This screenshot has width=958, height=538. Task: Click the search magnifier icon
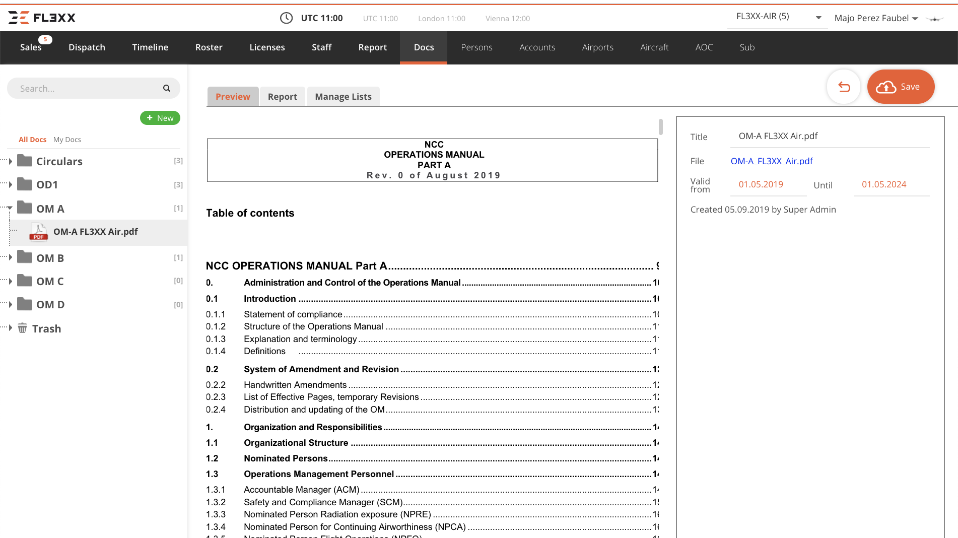pyautogui.click(x=167, y=88)
